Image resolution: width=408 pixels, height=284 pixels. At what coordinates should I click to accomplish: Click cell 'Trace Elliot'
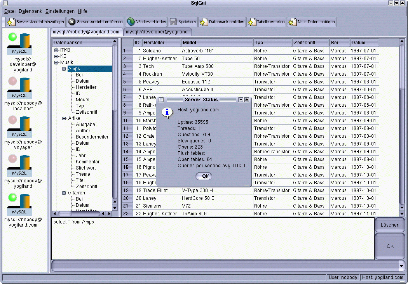pyautogui.click(x=161, y=190)
